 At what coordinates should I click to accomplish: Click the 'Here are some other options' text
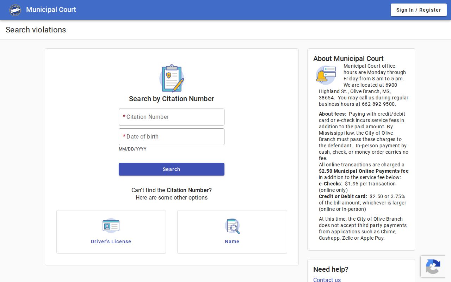pyautogui.click(x=172, y=197)
